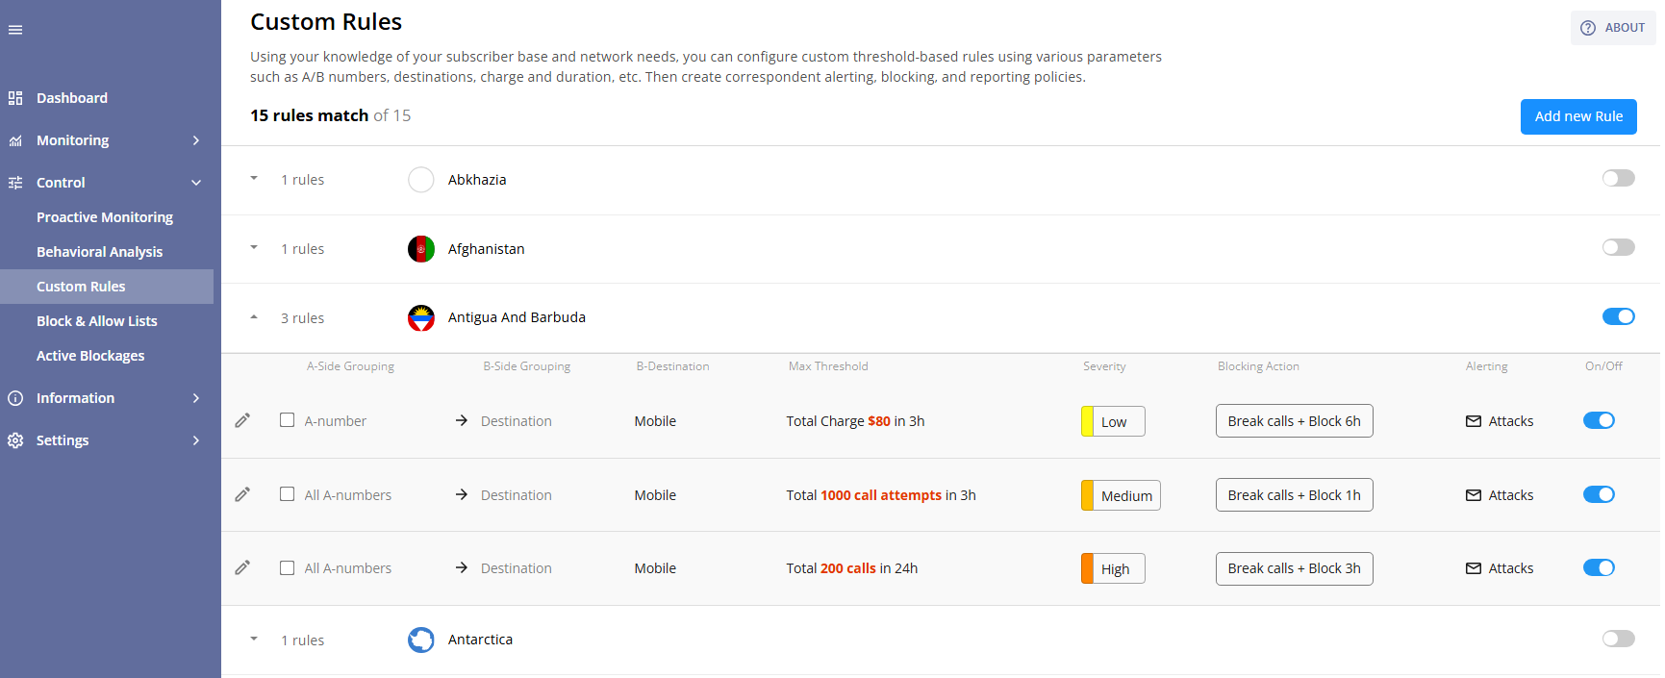
Task: Edit the 200 calls rule pencil
Action: [242, 567]
